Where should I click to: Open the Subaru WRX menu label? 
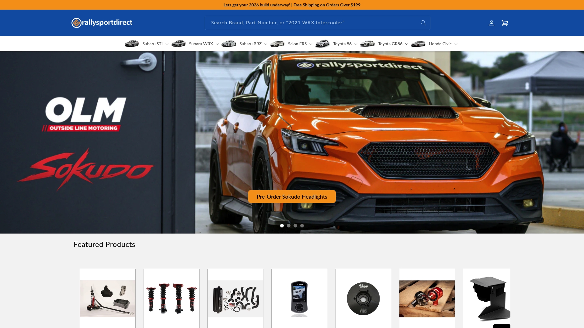(201, 44)
